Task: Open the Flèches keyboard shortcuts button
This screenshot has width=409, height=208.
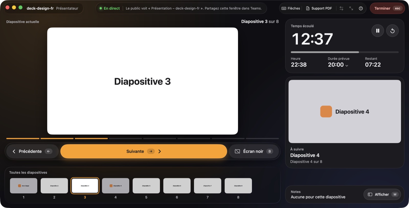Action: (x=291, y=8)
